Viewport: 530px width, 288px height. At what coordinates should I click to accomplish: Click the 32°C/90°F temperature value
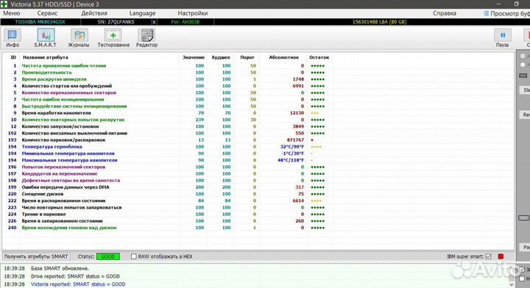pos(292,147)
